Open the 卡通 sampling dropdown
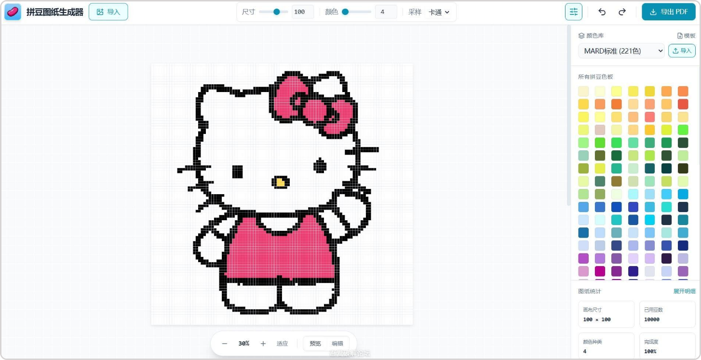 point(439,12)
